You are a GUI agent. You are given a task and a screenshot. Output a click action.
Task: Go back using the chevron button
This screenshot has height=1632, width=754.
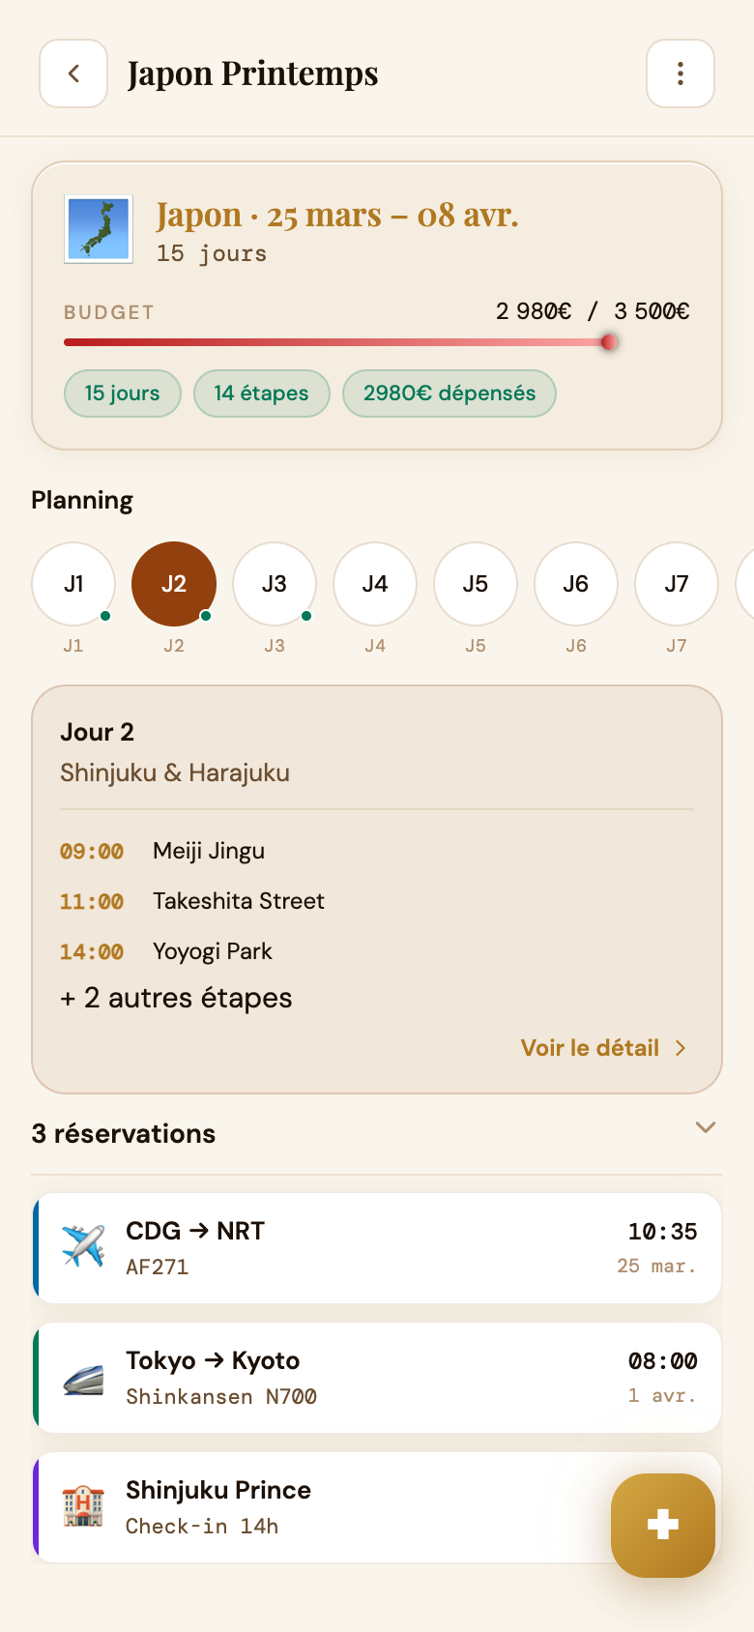click(73, 73)
